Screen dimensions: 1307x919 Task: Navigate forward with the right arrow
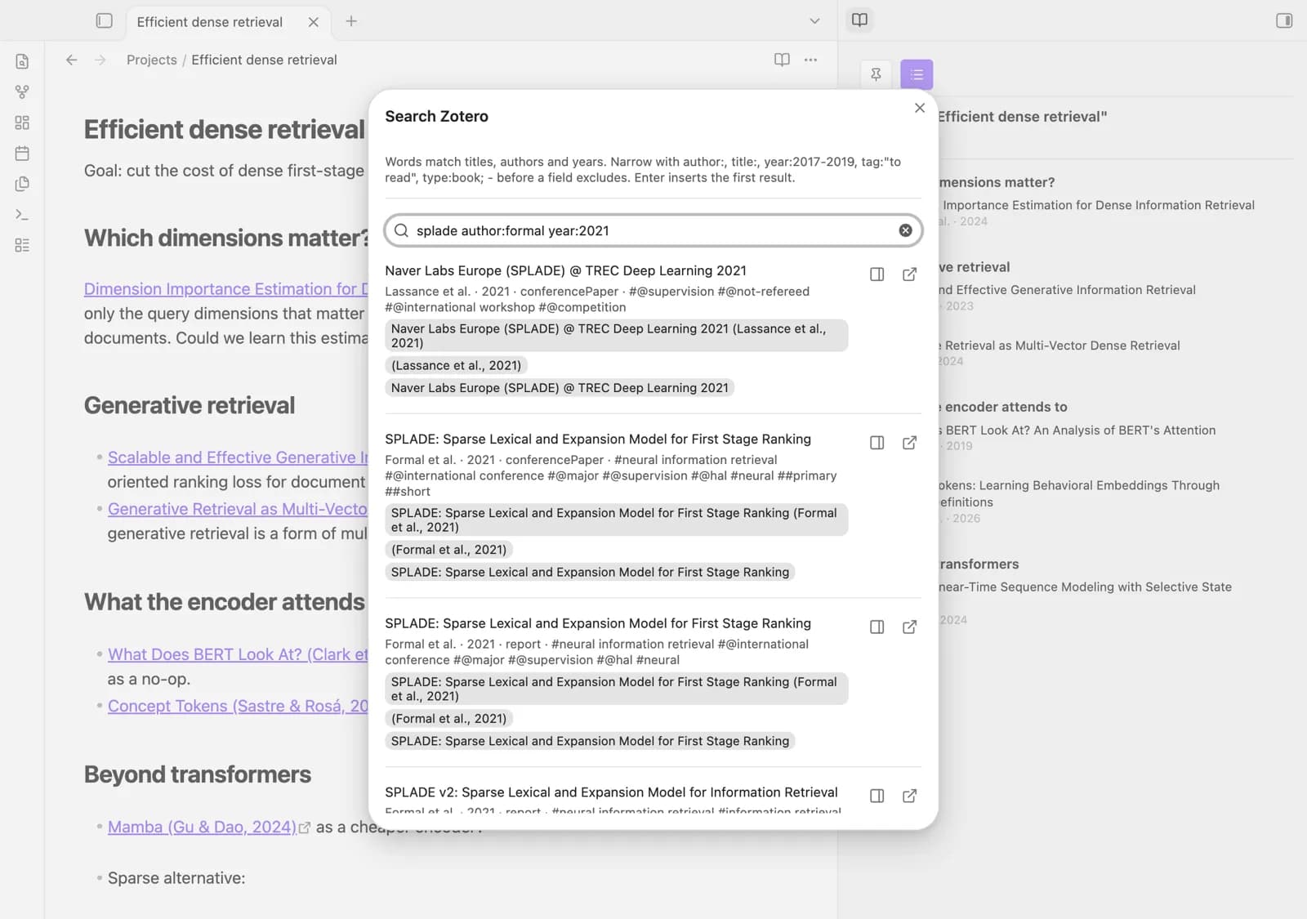coord(100,60)
